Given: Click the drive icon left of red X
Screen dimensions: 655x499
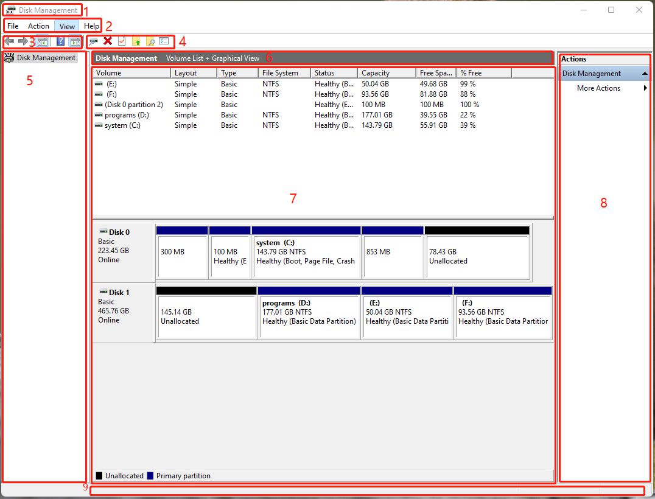Looking at the screenshot, I should coord(93,41).
